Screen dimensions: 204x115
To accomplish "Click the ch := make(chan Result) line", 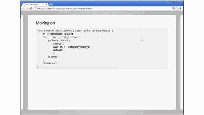I will (x=58, y=34).
